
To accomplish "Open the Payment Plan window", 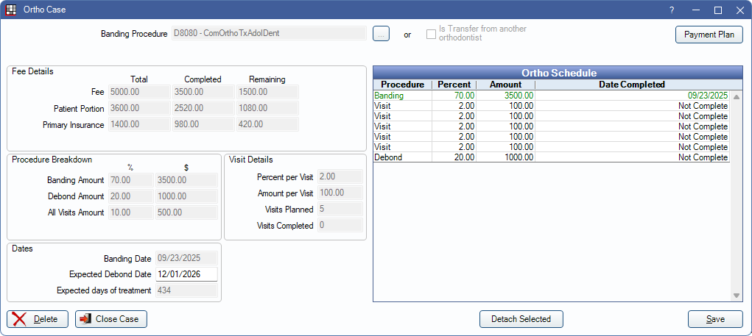I will [x=709, y=35].
